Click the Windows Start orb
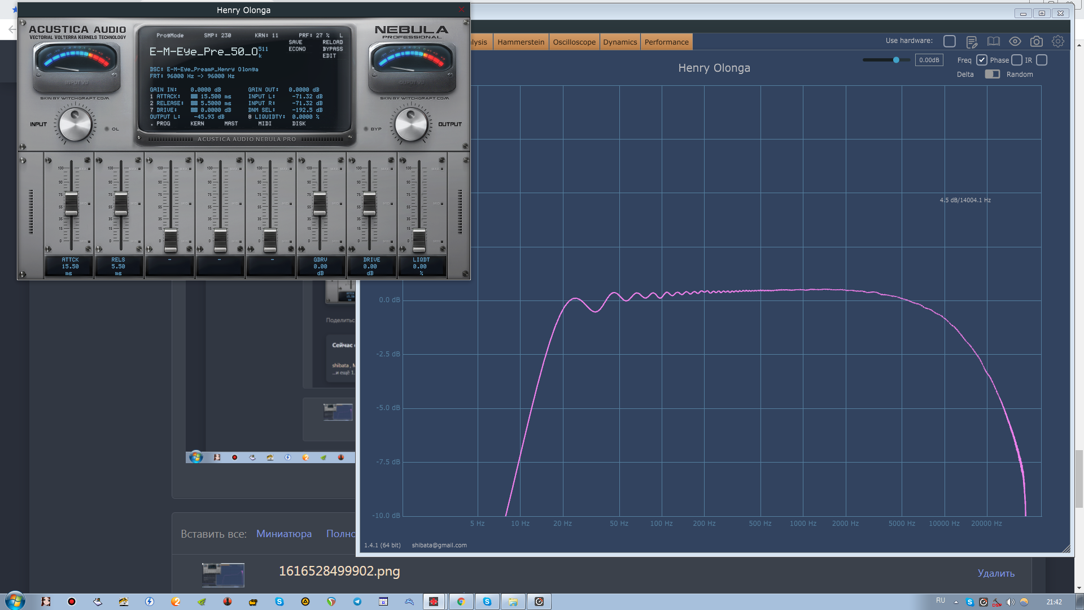The width and height of the screenshot is (1084, 610). click(15, 601)
